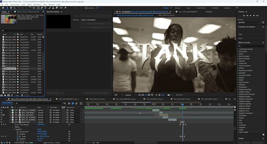Select the Type text tool
The image size is (267, 144).
tap(45, 8)
